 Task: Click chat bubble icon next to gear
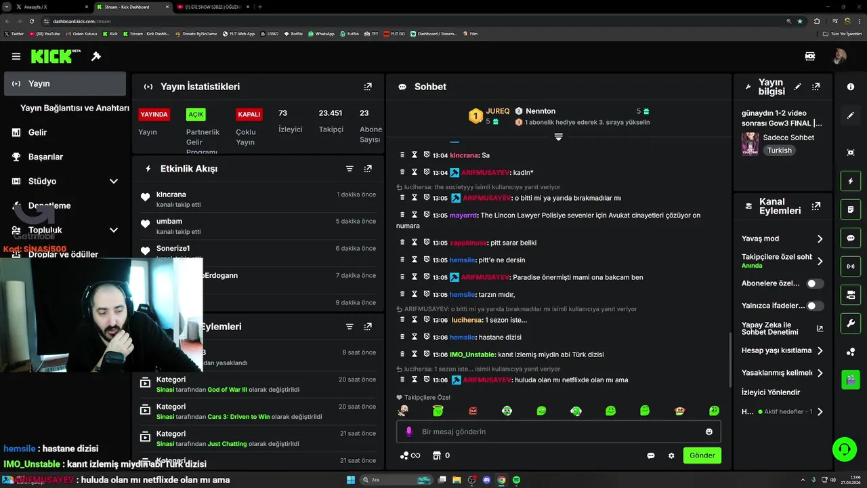tap(651, 455)
